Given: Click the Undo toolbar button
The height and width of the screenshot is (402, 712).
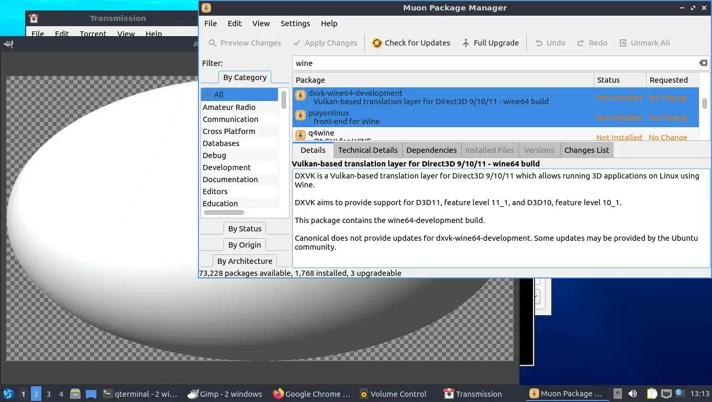Looking at the screenshot, I should pyautogui.click(x=550, y=43).
